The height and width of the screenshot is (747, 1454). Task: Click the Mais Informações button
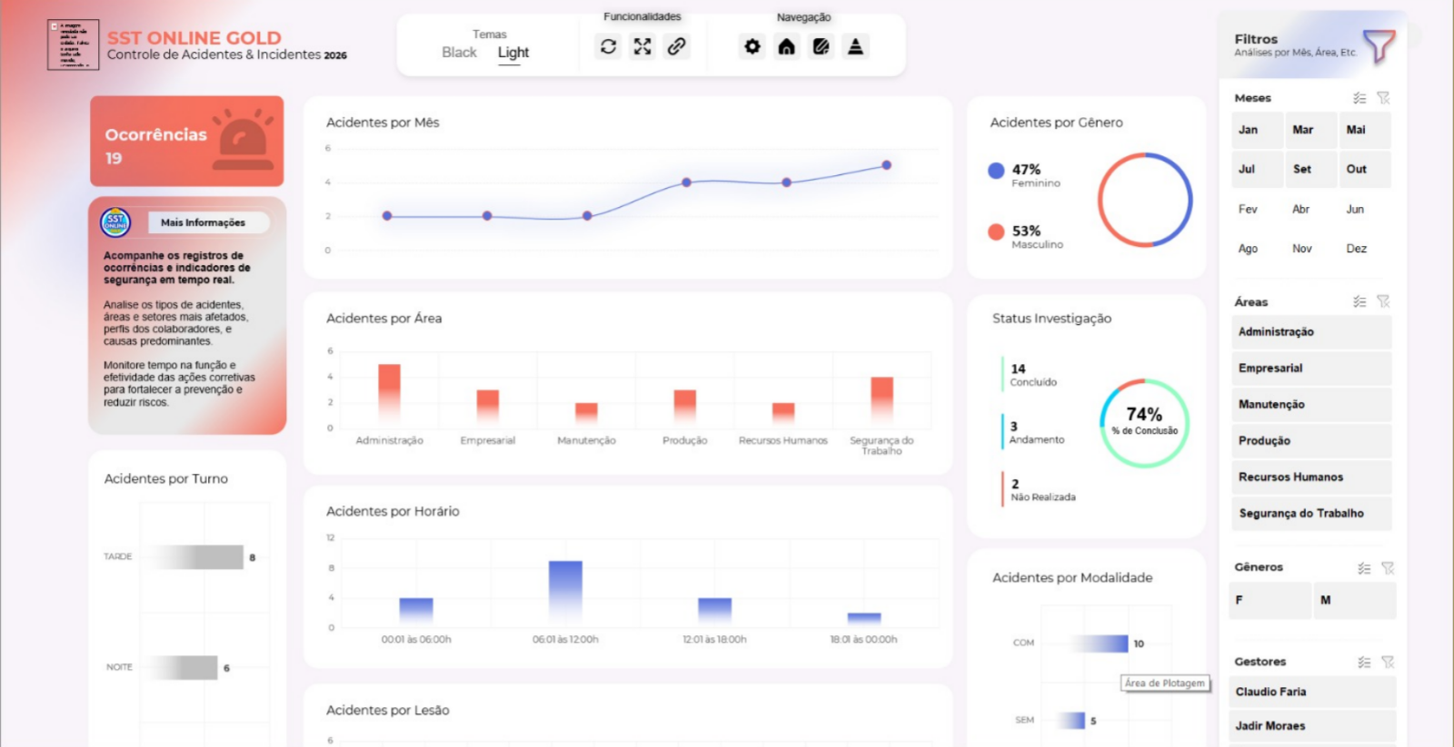click(203, 222)
